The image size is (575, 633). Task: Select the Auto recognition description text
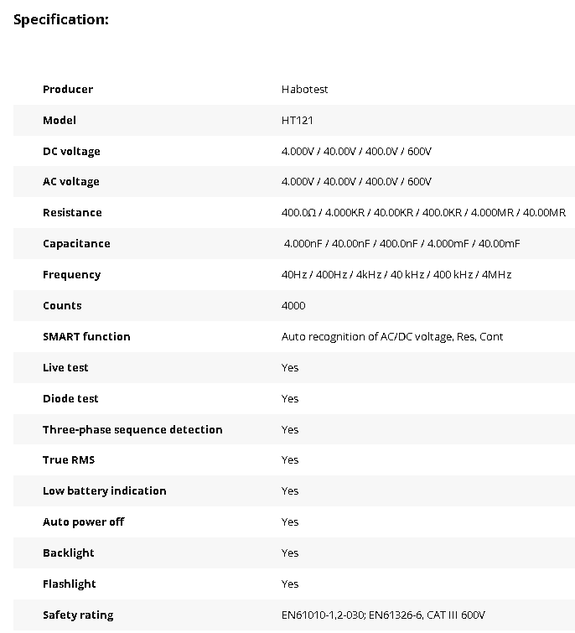point(392,337)
